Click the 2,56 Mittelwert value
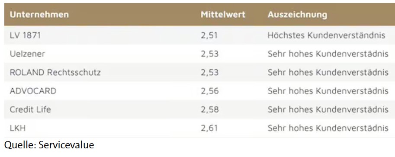This screenshot has height=157, width=395. tap(209, 91)
